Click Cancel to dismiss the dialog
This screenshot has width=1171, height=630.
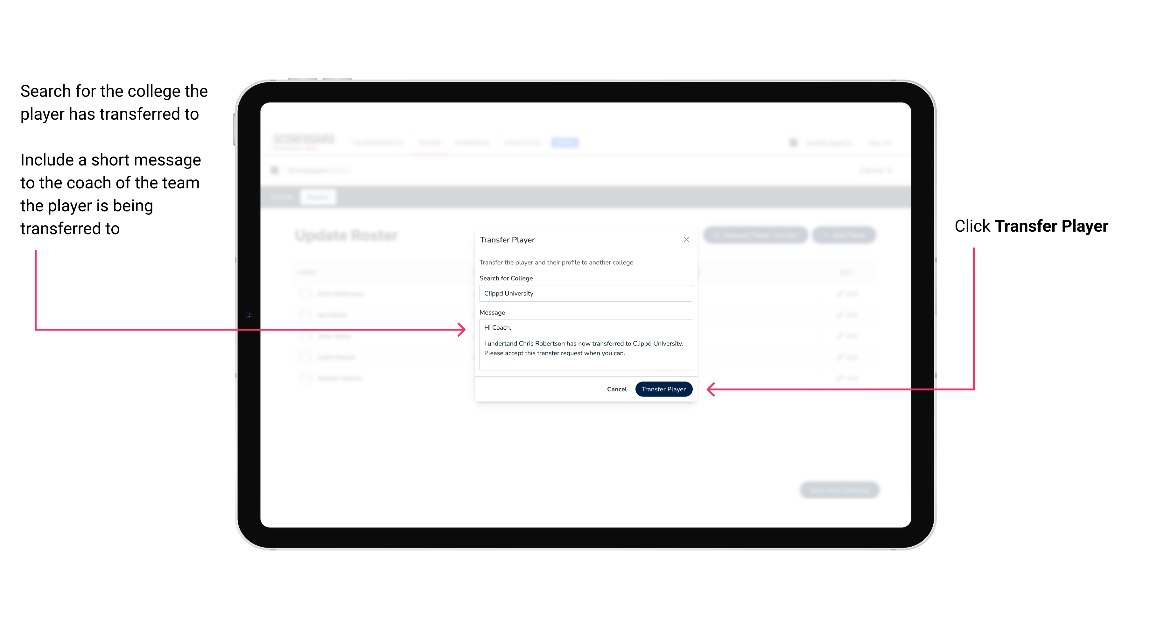coord(616,389)
